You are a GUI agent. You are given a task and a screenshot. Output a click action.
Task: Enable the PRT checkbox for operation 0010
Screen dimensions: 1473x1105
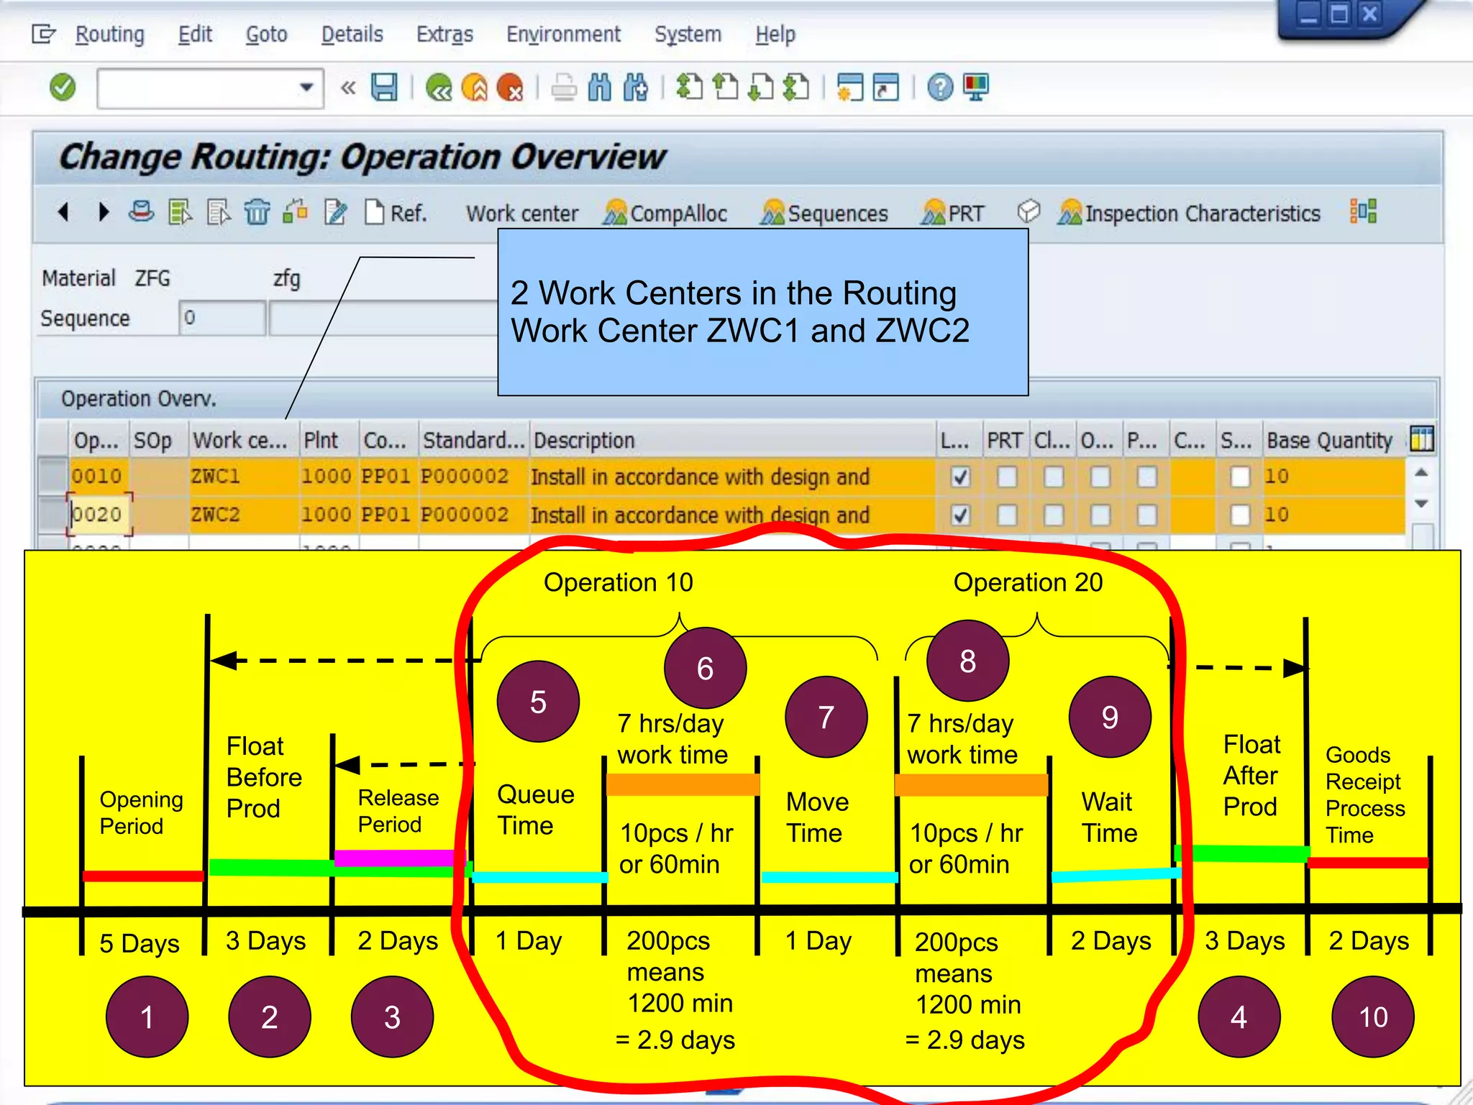1006,477
